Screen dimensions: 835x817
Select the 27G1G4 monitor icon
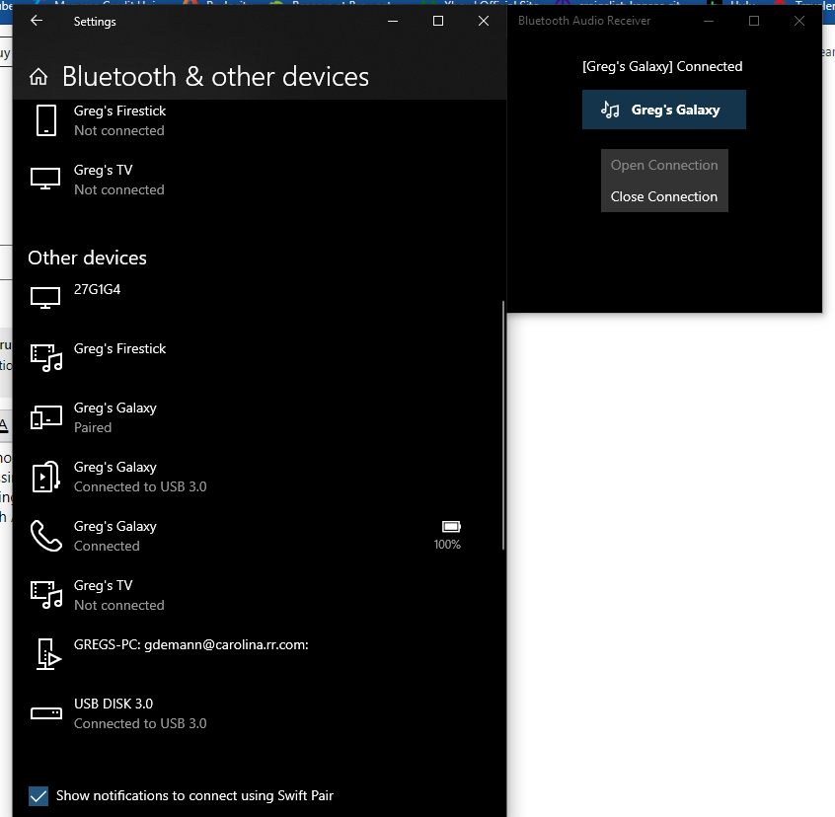45,298
